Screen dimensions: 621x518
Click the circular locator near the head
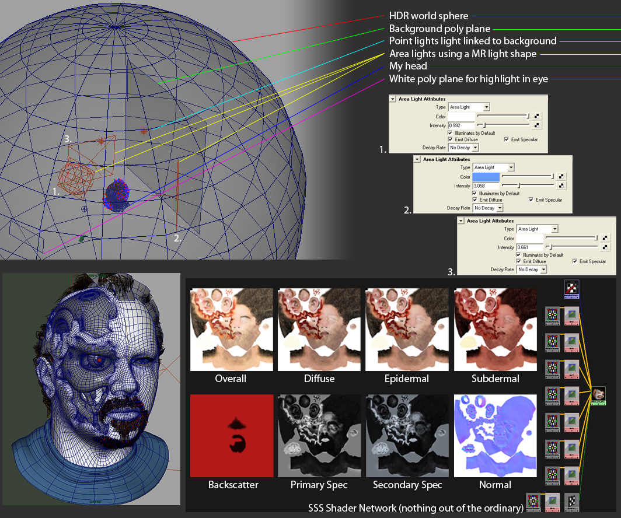click(84, 209)
